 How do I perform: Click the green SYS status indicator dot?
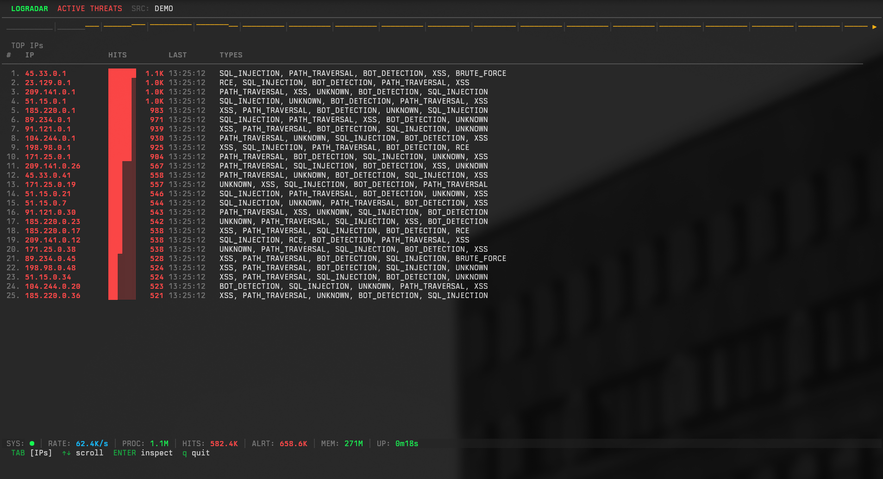coord(32,443)
